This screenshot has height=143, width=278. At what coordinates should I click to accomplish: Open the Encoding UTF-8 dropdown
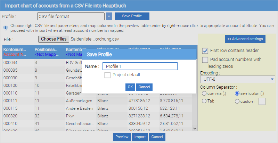click(238, 80)
